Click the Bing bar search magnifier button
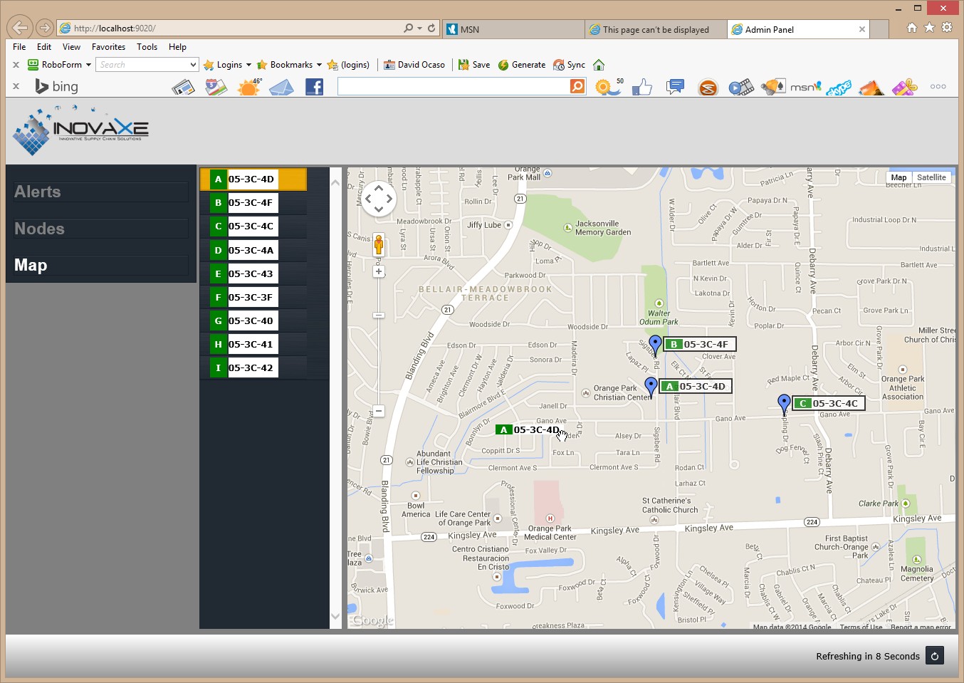964x683 pixels. (x=577, y=86)
